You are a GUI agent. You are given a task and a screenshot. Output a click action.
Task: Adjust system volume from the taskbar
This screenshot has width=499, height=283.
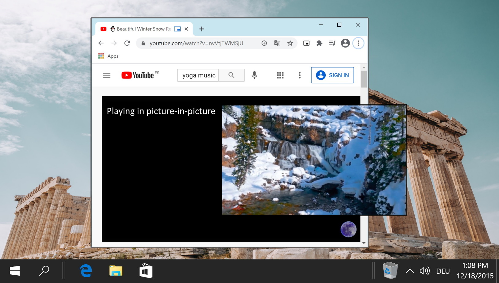[x=425, y=271]
